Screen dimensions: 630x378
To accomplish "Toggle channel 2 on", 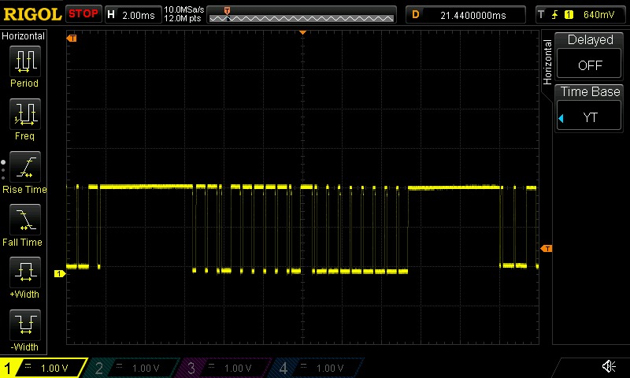I will [134, 368].
